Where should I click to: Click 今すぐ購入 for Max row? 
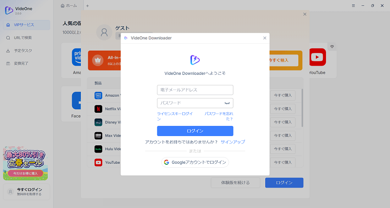[x=283, y=136]
